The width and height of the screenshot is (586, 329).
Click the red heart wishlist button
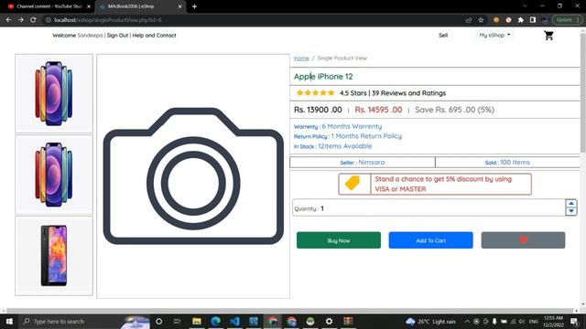point(523,240)
